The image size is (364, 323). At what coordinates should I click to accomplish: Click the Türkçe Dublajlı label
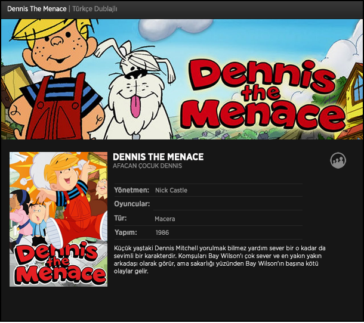[x=95, y=9]
